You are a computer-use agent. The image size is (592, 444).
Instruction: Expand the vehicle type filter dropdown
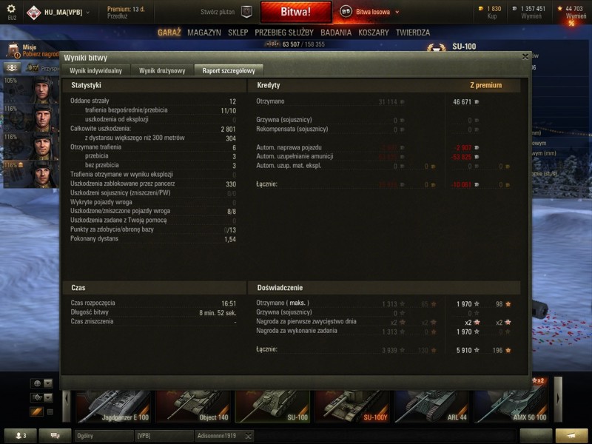pyautogui.click(x=48, y=397)
